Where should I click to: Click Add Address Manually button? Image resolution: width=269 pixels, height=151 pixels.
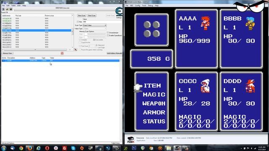coord(114,53)
